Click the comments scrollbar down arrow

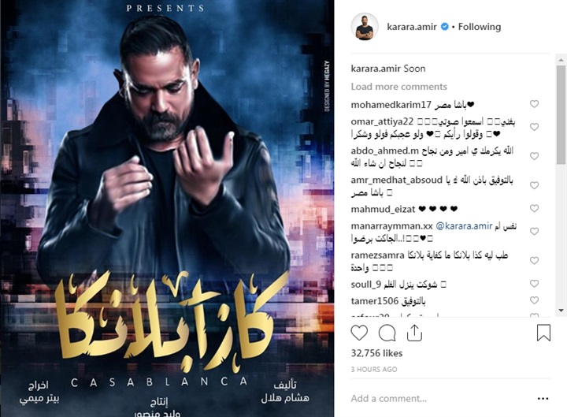pyautogui.click(x=561, y=311)
